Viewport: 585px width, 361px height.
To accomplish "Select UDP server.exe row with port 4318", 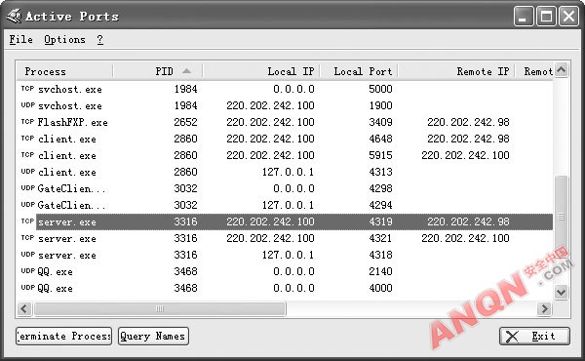I will (285, 255).
